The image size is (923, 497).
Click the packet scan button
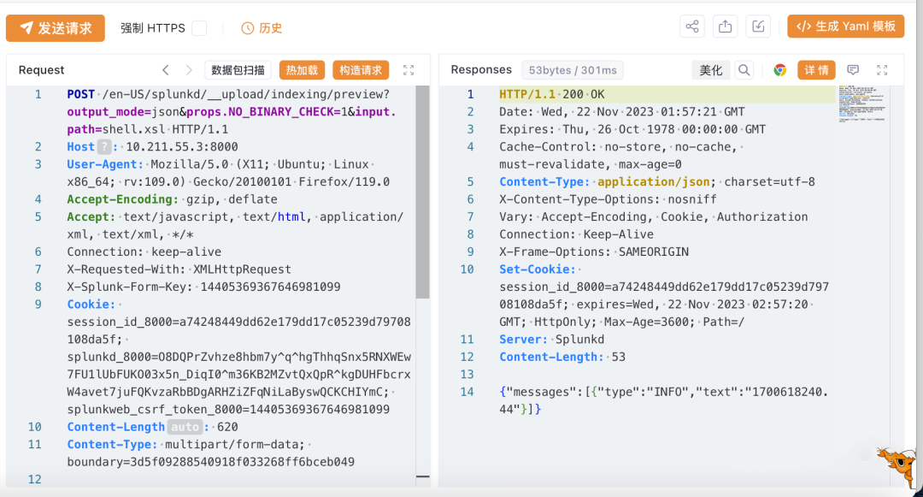[x=238, y=70]
